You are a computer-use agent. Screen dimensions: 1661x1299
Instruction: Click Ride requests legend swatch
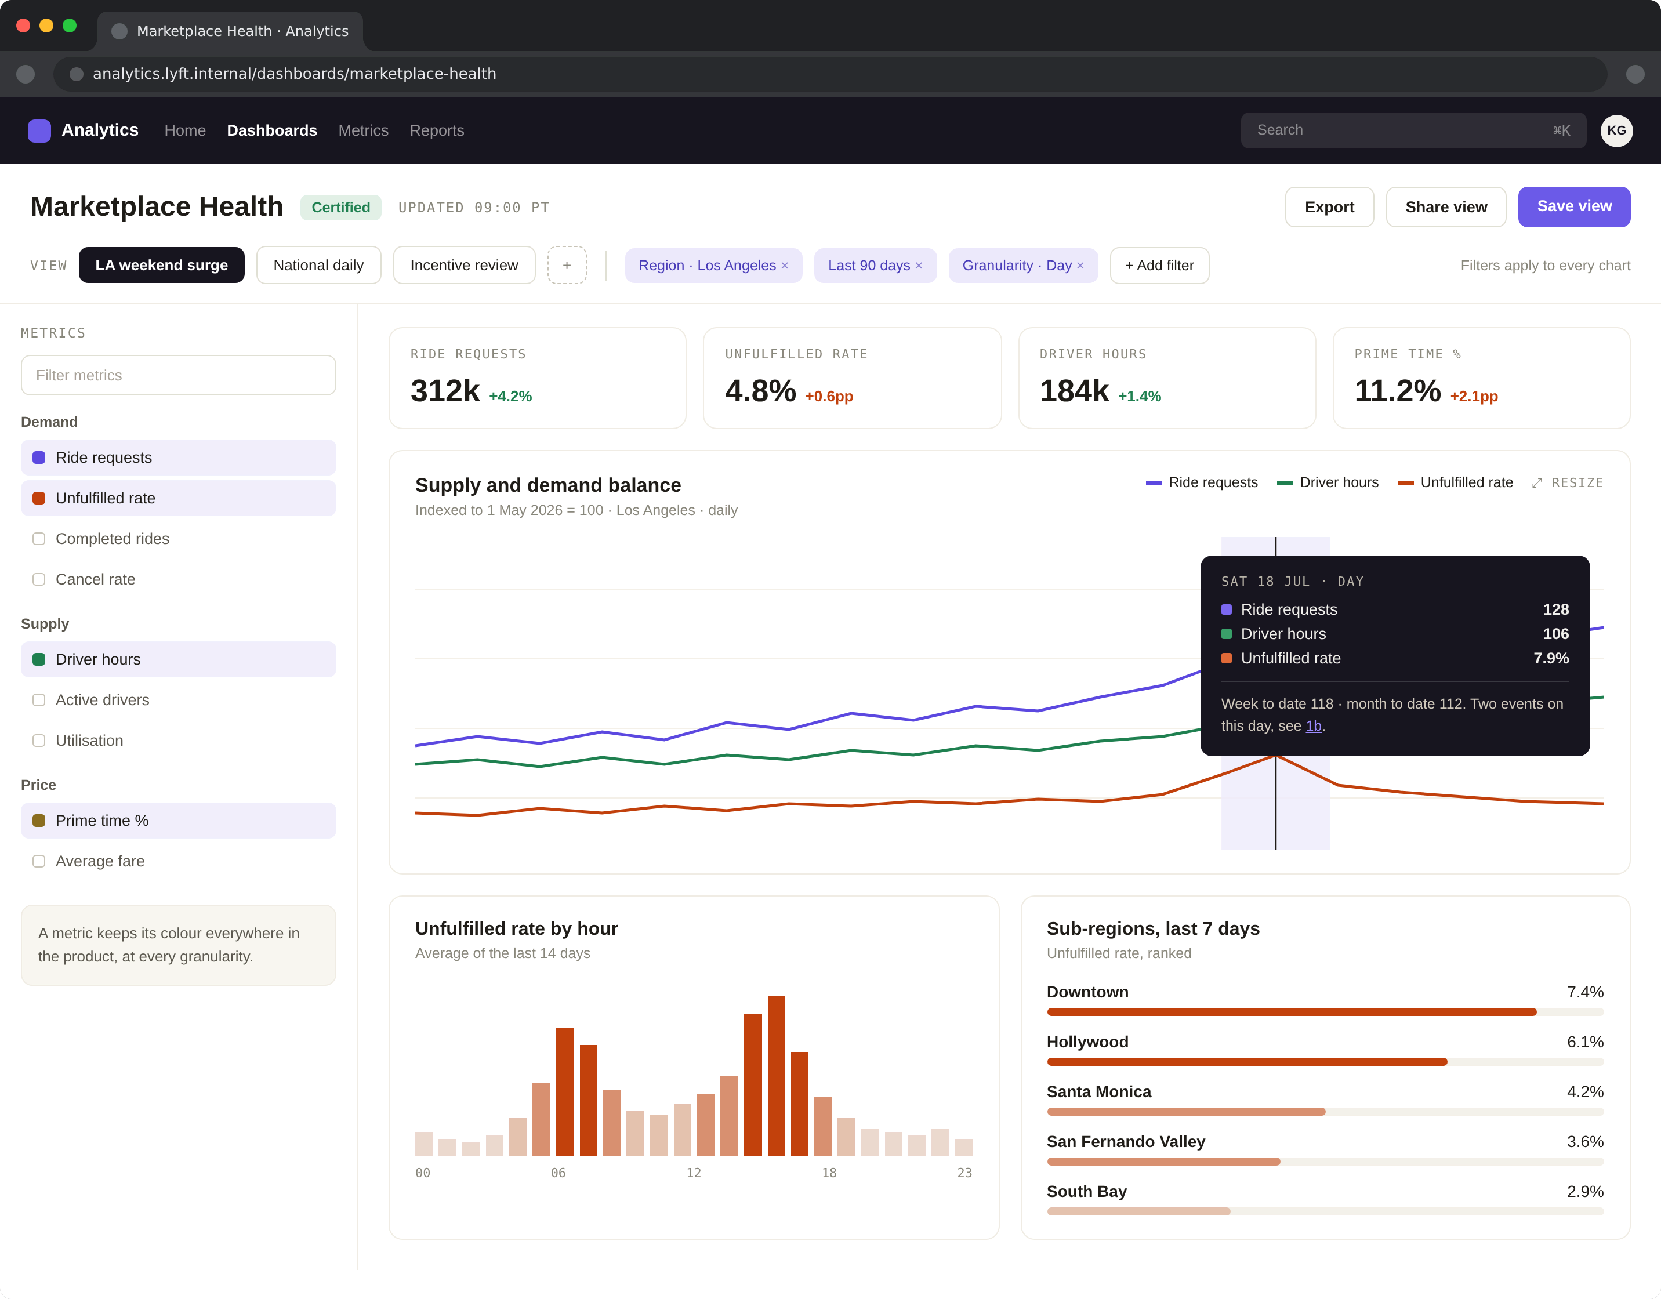(x=1153, y=482)
